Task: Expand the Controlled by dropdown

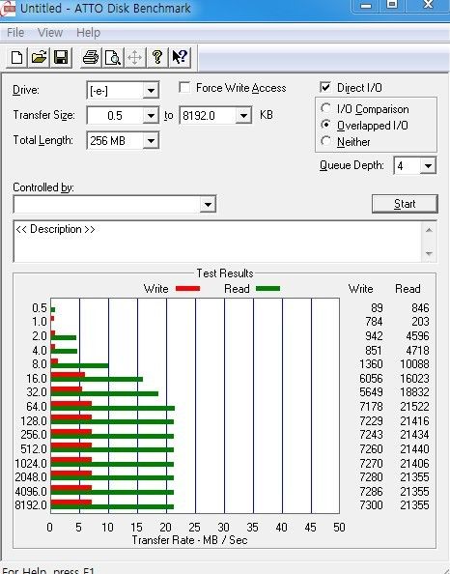Action: click(x=208, y=204)
